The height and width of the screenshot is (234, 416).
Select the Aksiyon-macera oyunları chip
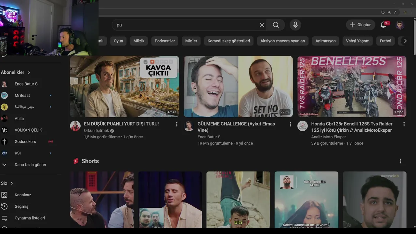(283, 41)
